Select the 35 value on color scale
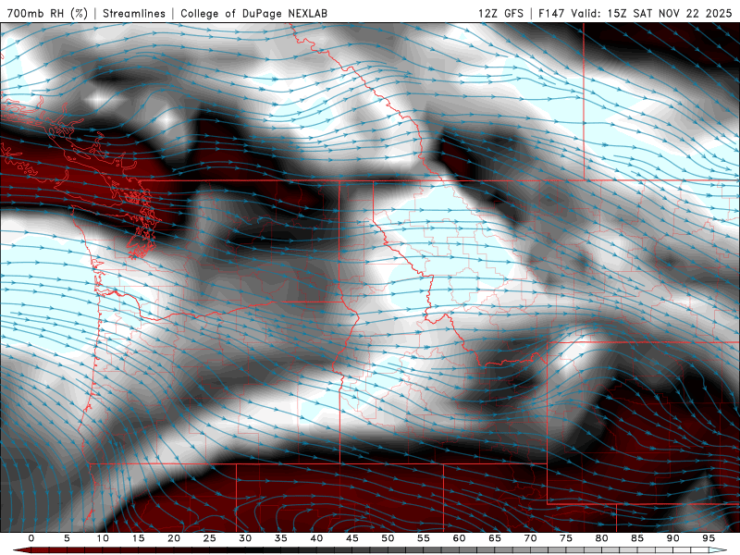 pyautogui.click(x=281, y=538)
